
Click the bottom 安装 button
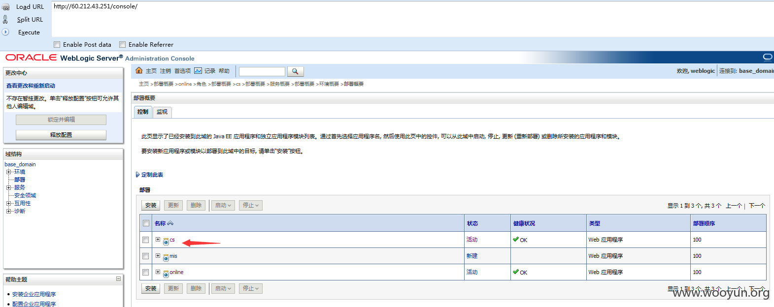151,288
